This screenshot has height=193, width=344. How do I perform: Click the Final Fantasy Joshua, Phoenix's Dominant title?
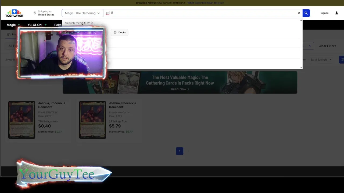point(52,105)
